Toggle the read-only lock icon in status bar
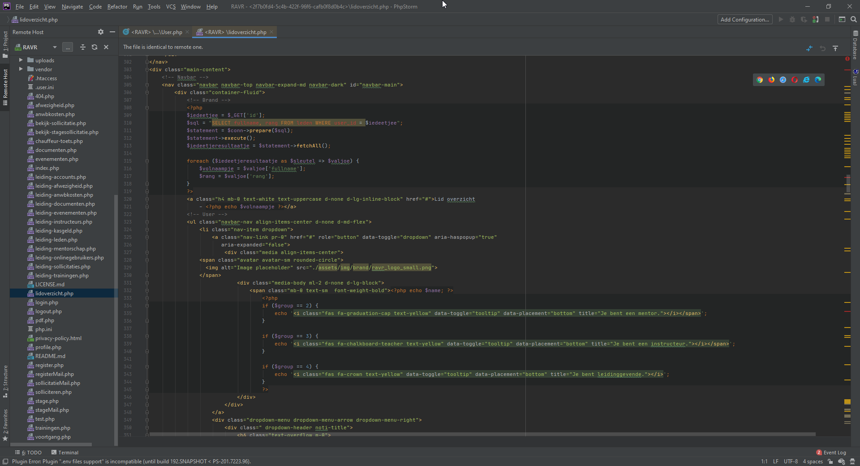 pos(830,462)
